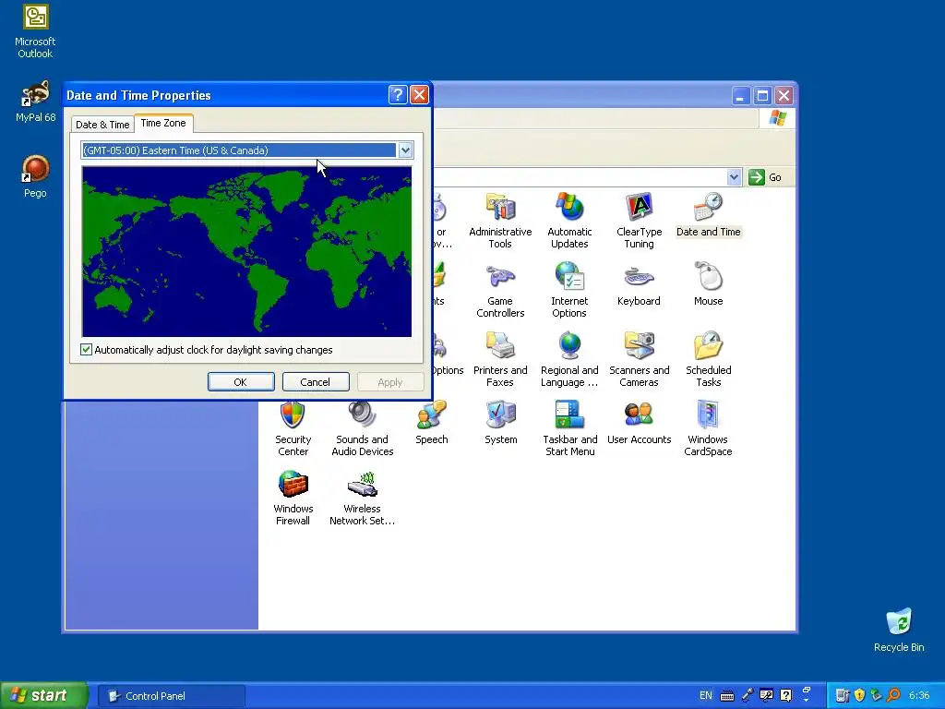945x709 pixels.
Task: Switch to the Date & Time tab
Action: point(102,125)
